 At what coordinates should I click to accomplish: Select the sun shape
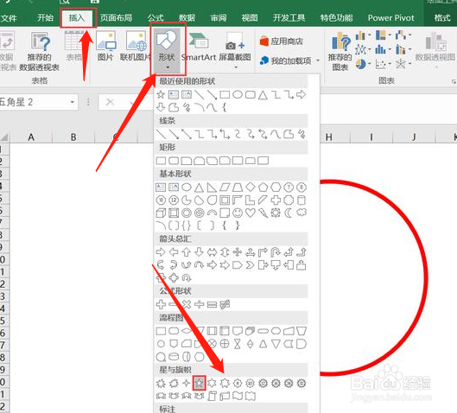pos(276,213)
